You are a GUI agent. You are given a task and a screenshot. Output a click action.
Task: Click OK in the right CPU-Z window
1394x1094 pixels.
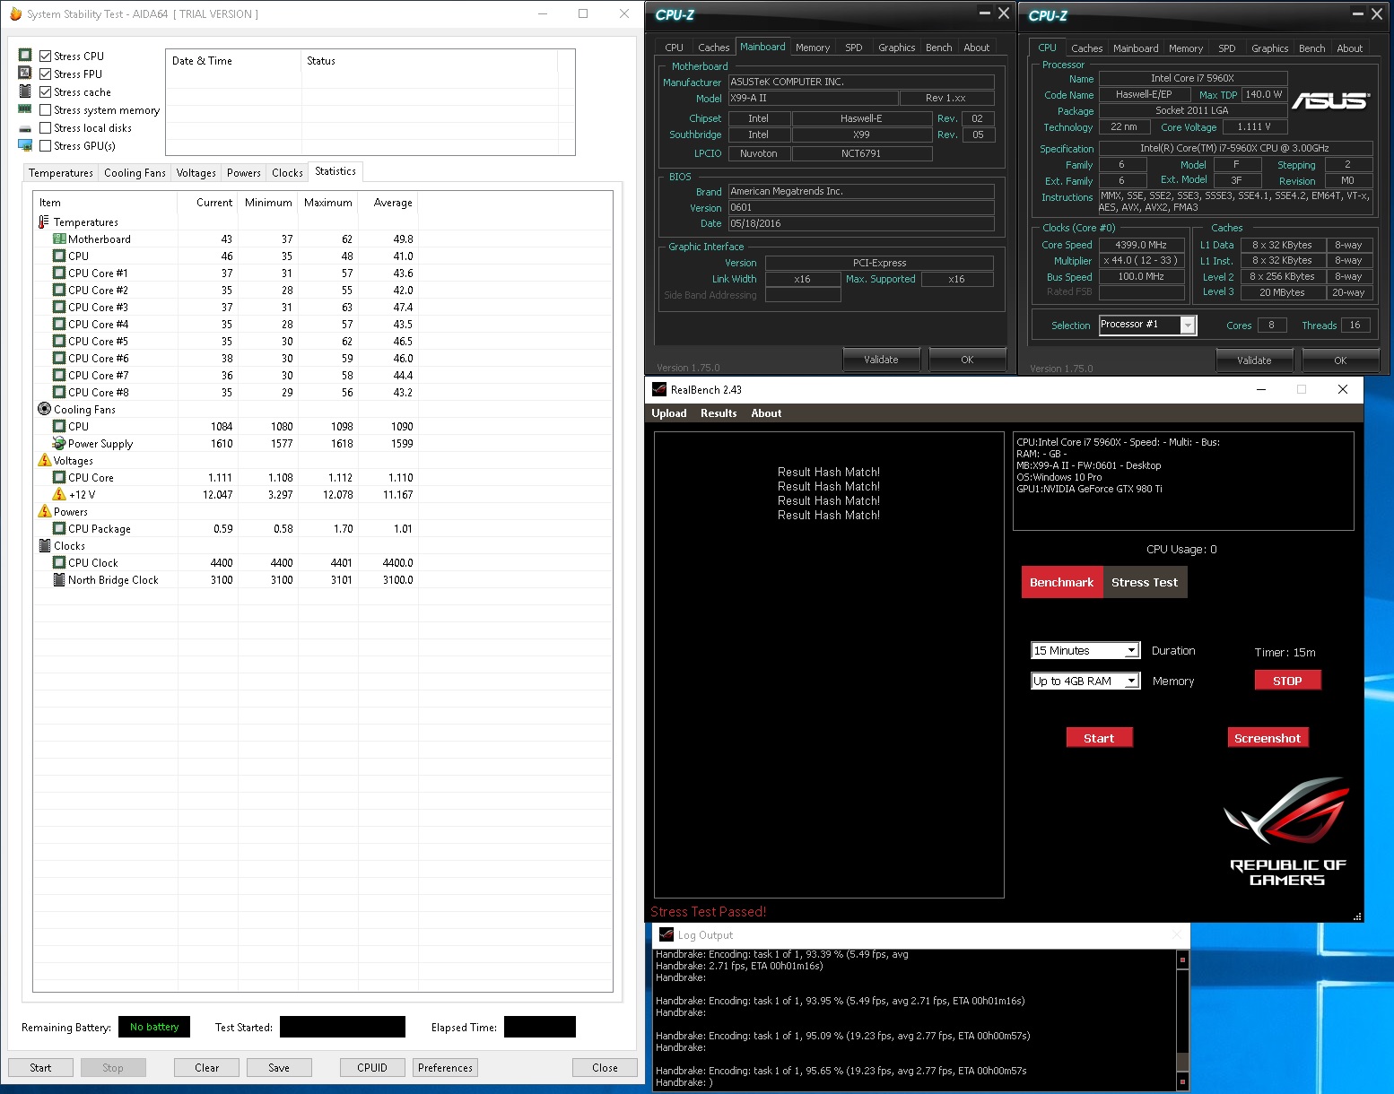pyautogui.click(x=1340, y=360)
